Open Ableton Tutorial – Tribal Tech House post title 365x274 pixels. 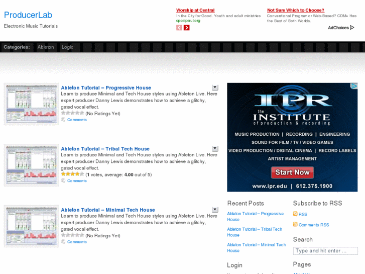pyautogui.click(x=105, y=149)
